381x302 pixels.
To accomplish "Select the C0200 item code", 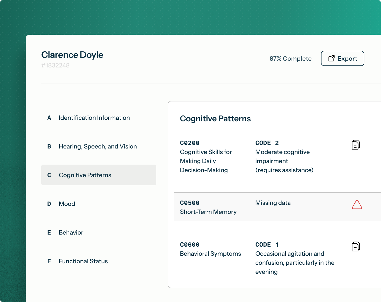I will pos(190,143).
